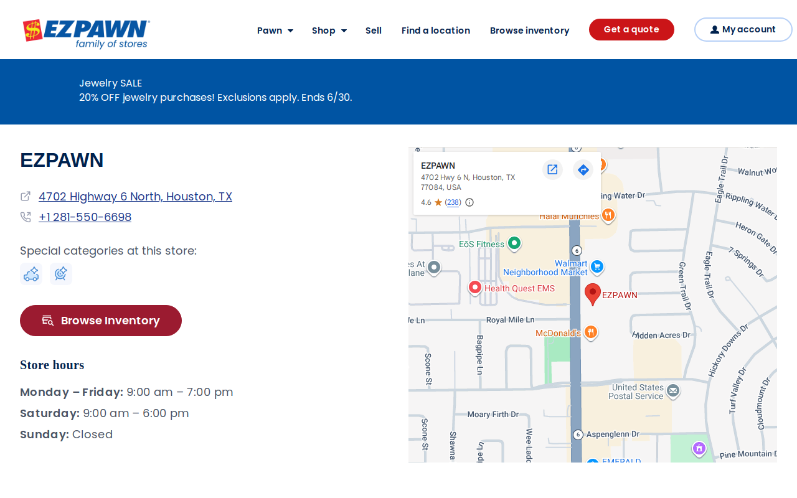Select the second special category icon
This screenshot has height=498, width=797.
(x=61, y=274)
